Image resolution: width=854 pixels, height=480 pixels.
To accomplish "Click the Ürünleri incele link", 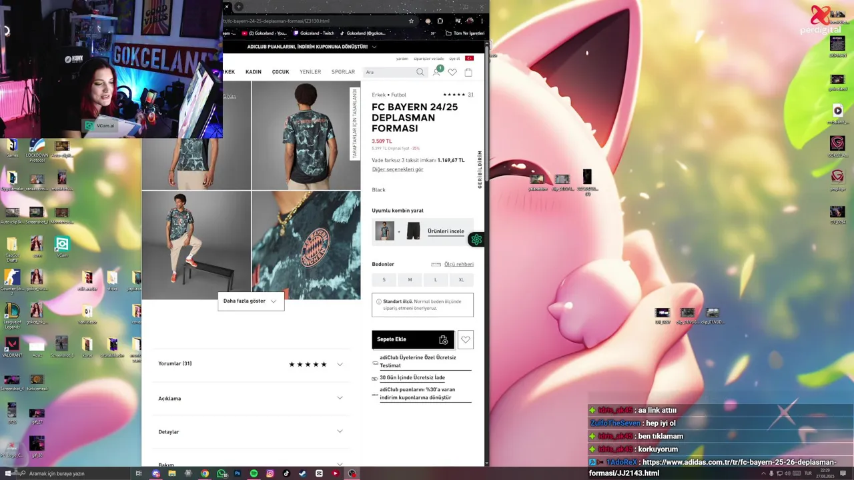I will tap(446, 231).
